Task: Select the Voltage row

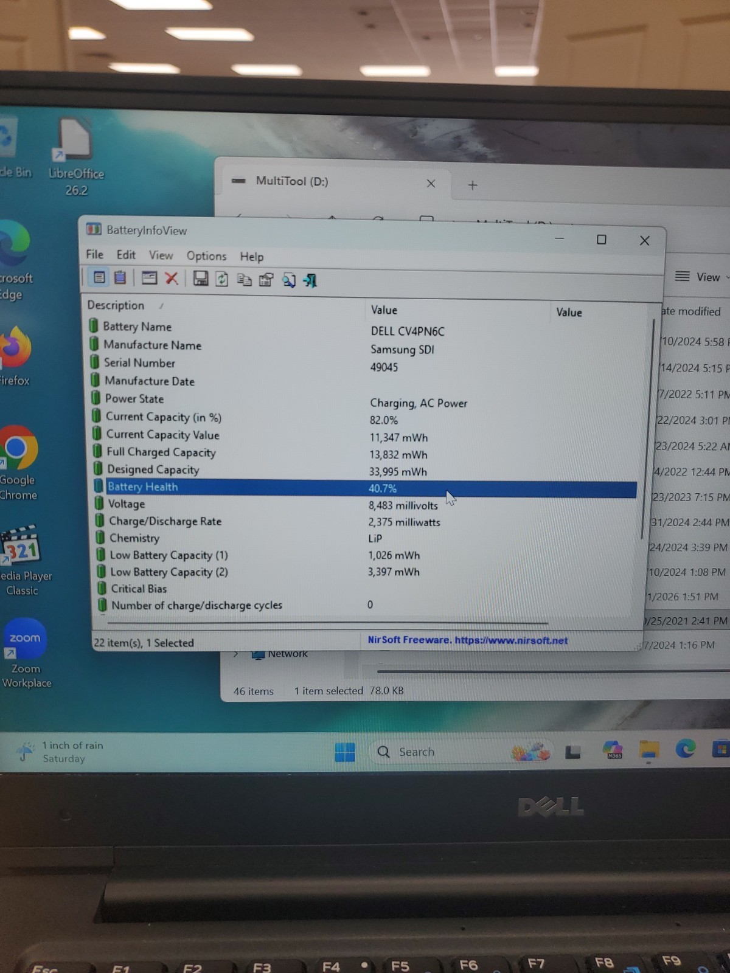Action: (x=365, y=504)
